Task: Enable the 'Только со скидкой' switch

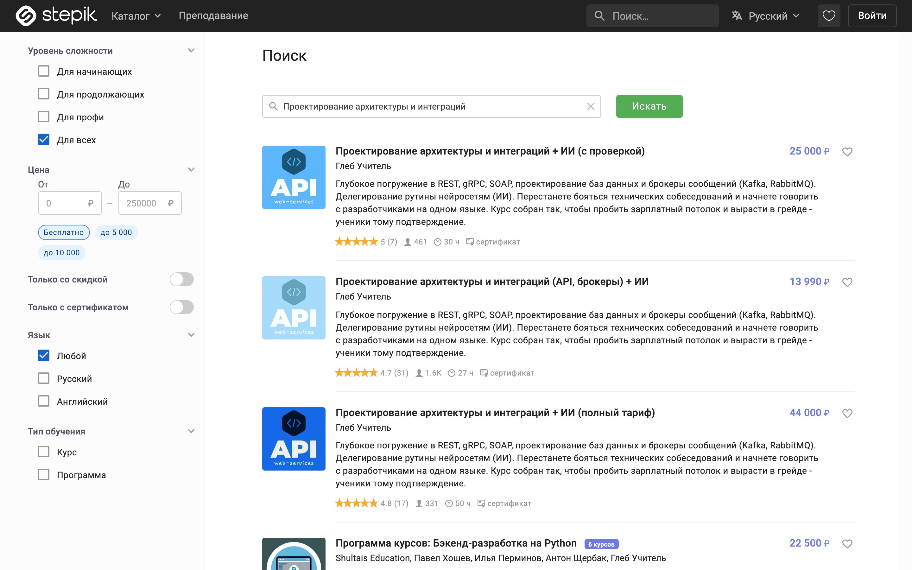Action: (x=182, y=279)
